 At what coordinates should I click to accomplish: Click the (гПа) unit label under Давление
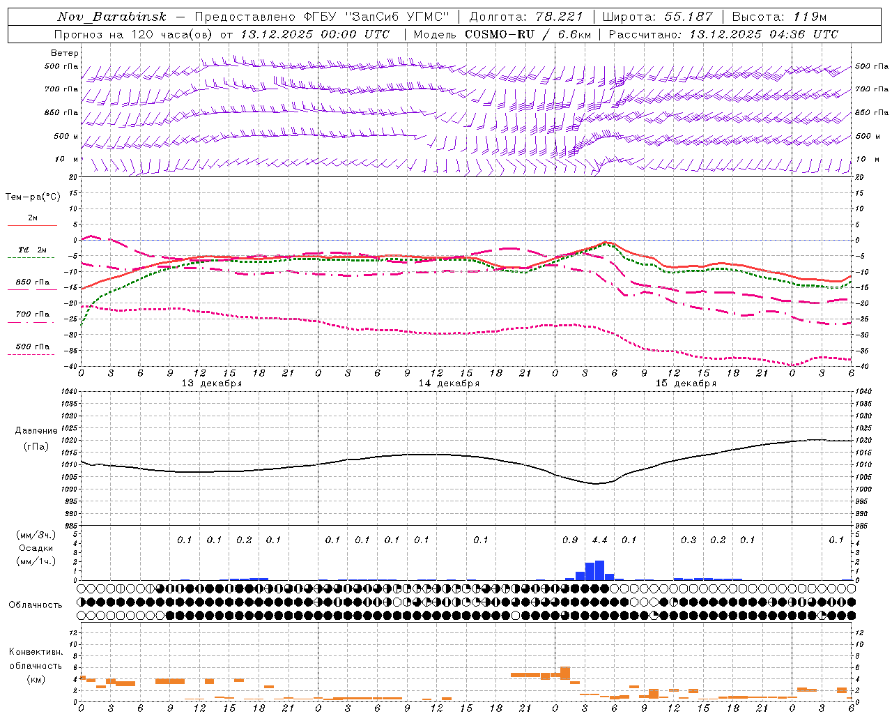[x=36, y=446]
